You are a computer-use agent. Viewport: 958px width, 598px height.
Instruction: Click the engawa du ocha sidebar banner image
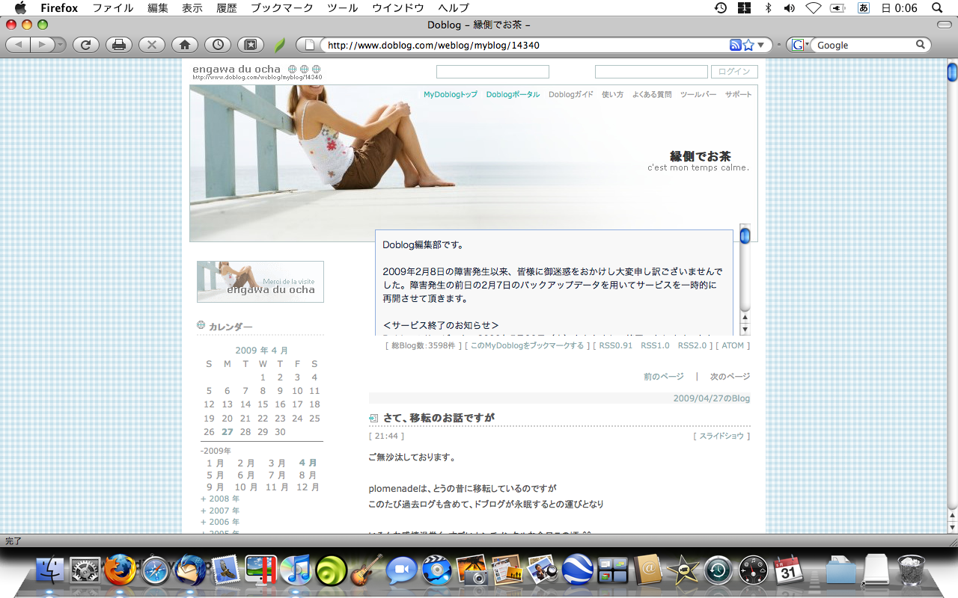[260, 282]
